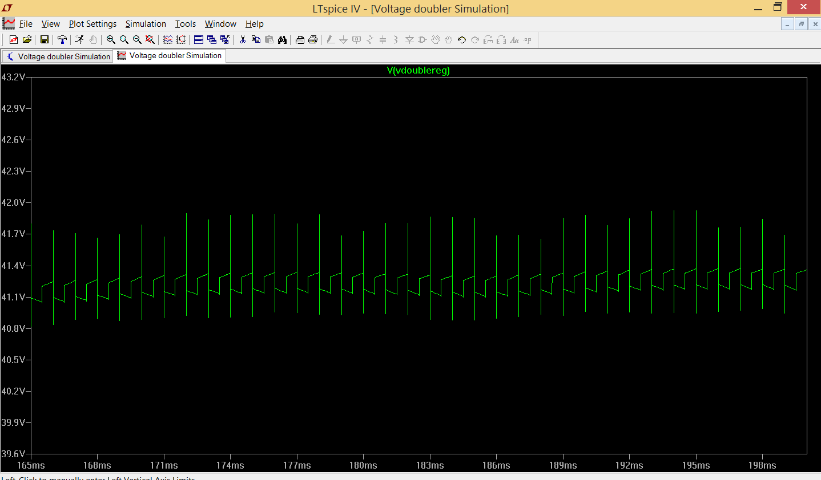Click the Mirror component icon
Viewport: 821px width, 480px height.
point(501,39)
